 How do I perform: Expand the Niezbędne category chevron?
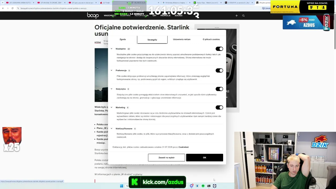pyautogui.click(x=112, y=49)
